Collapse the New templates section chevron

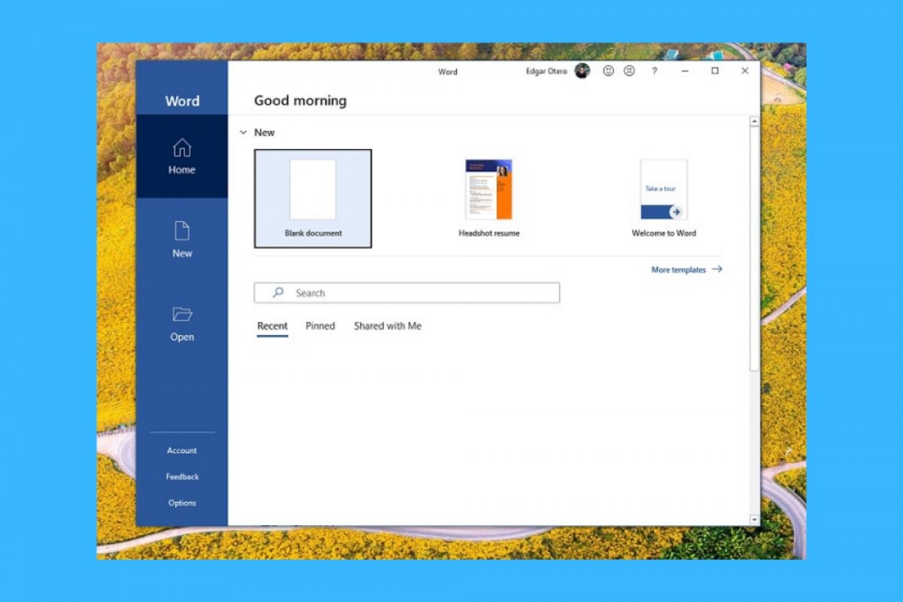(x=243, y=132)
